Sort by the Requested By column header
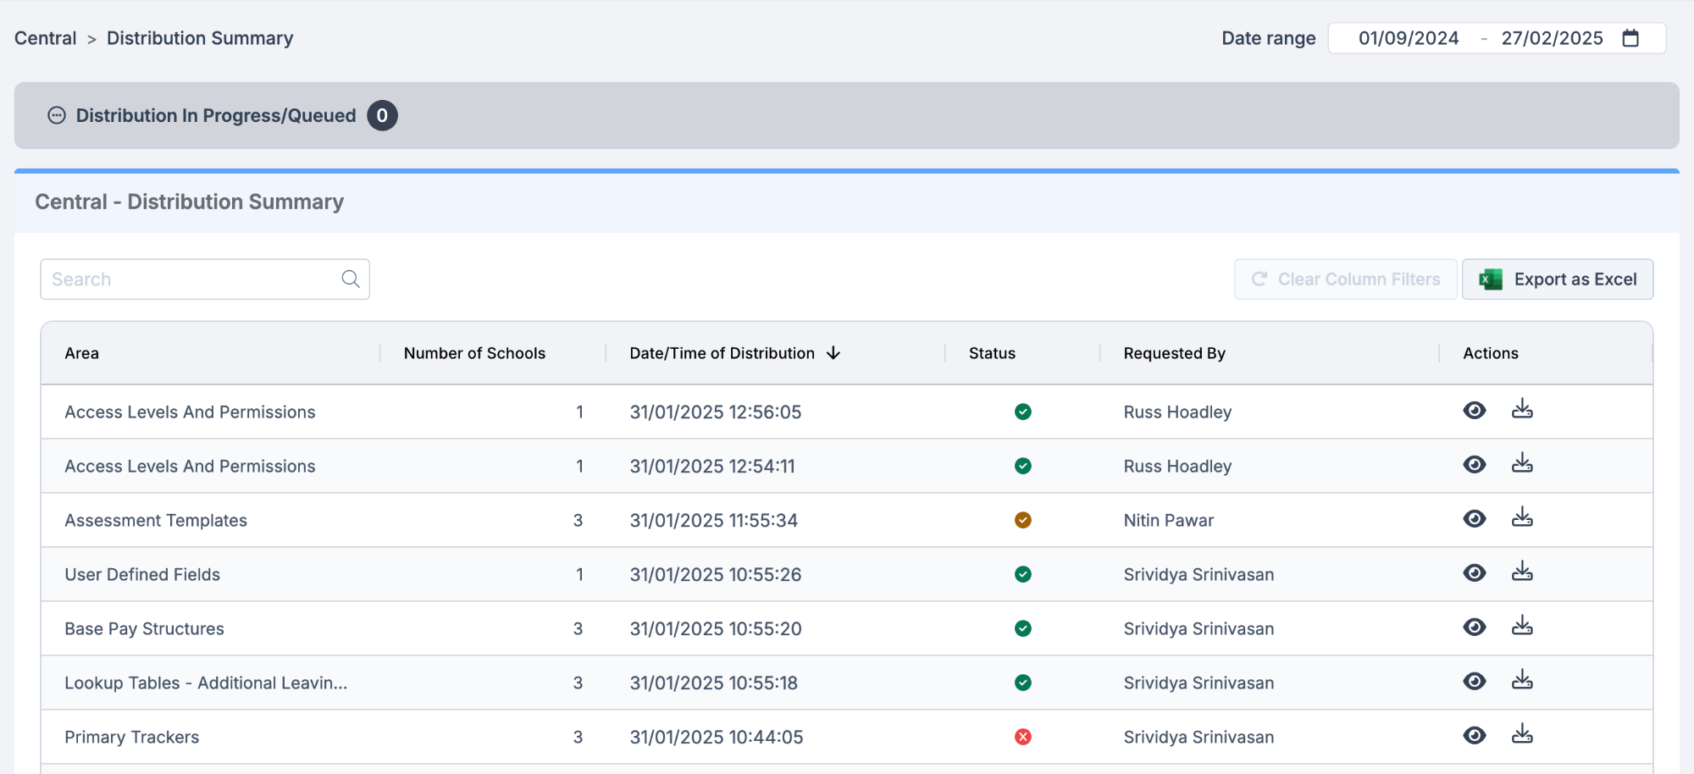This screenshot has height=774, width=1694. [1174, 353]
